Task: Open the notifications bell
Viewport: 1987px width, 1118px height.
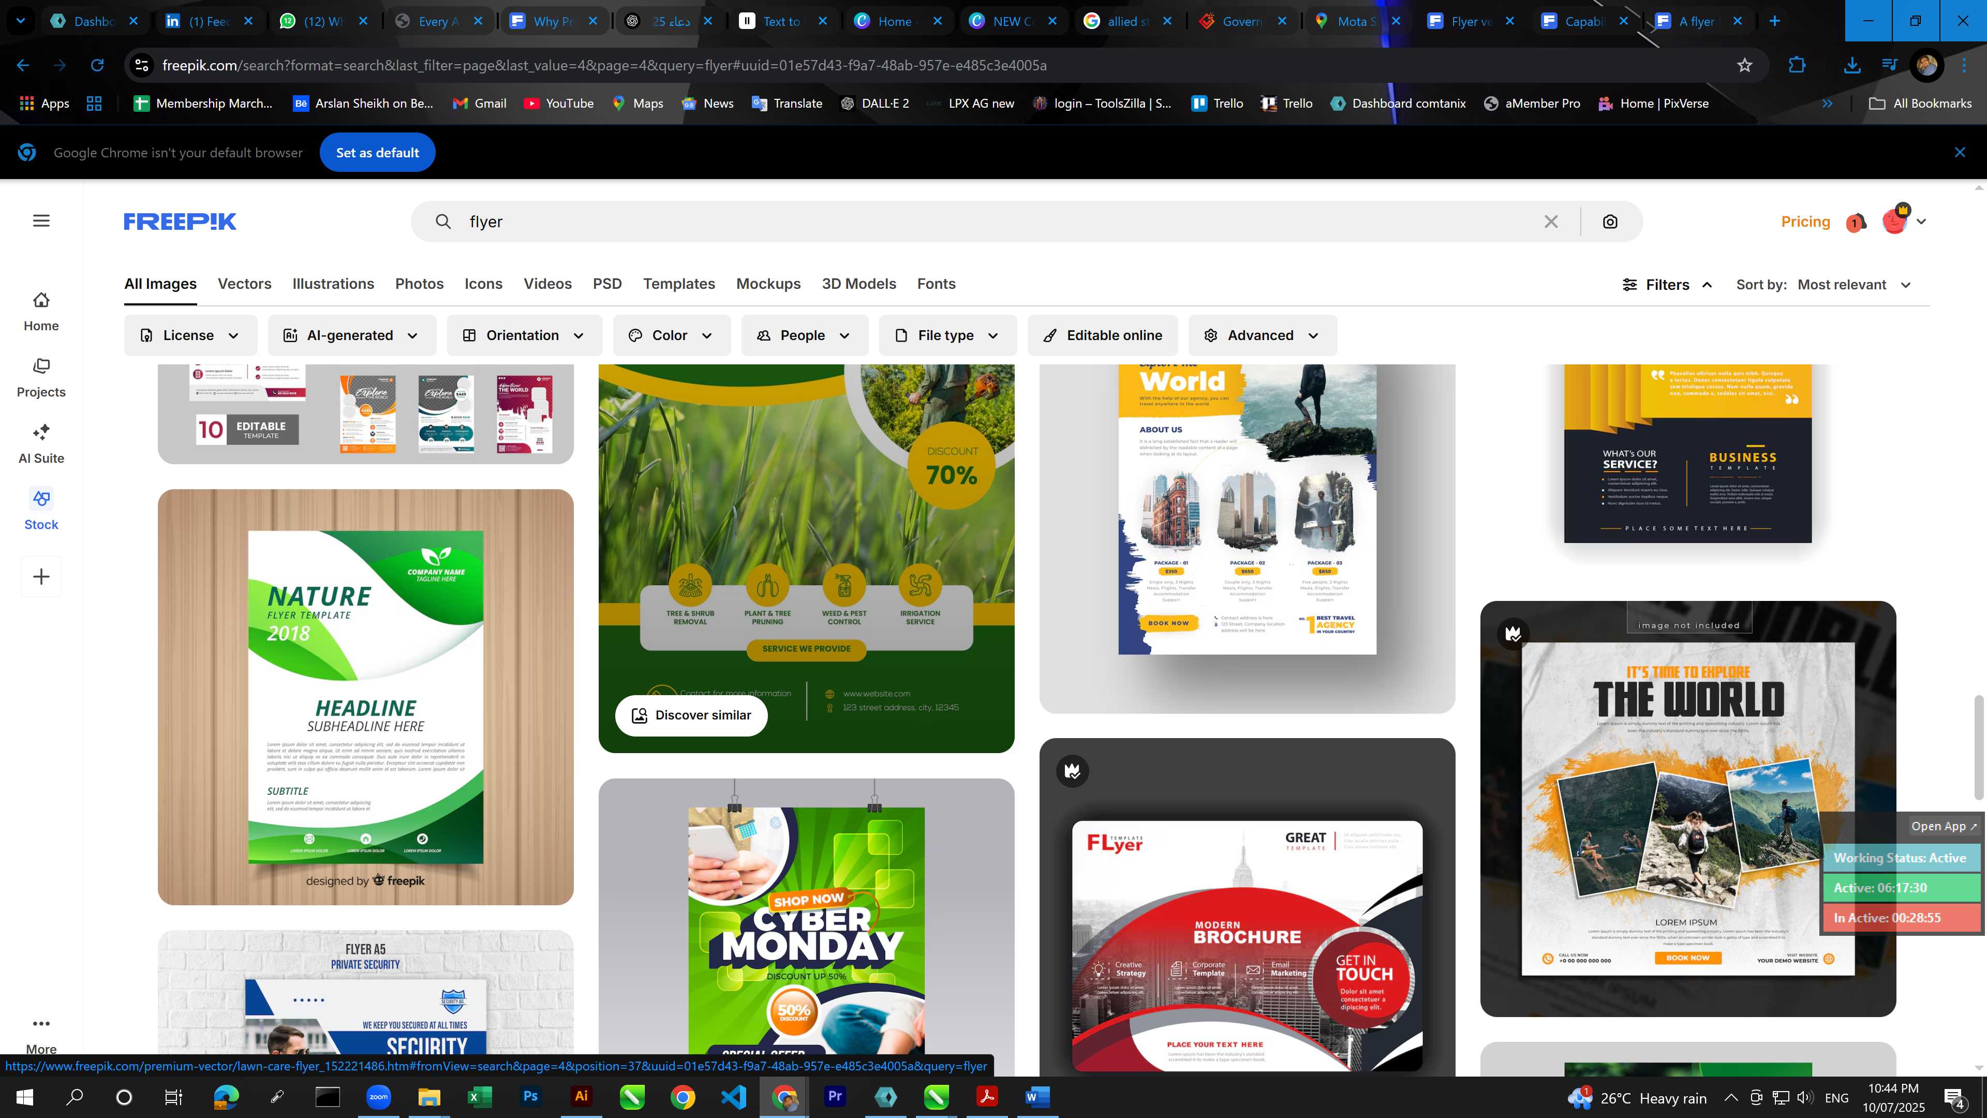Action: click(x=1855, y=222)
